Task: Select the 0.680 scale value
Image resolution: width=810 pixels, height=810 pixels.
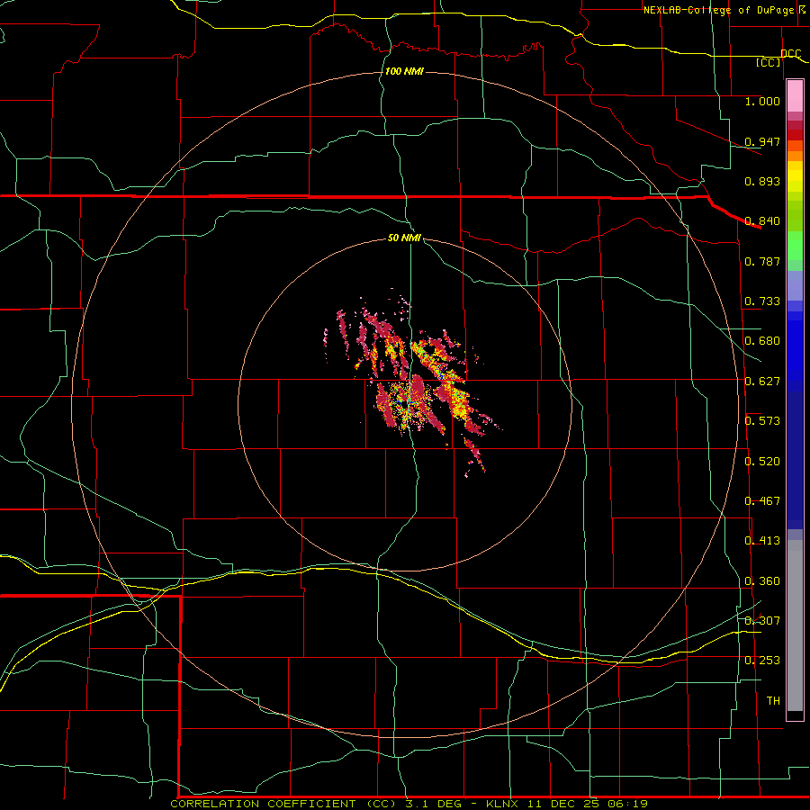Action: [x=762, y=341]
